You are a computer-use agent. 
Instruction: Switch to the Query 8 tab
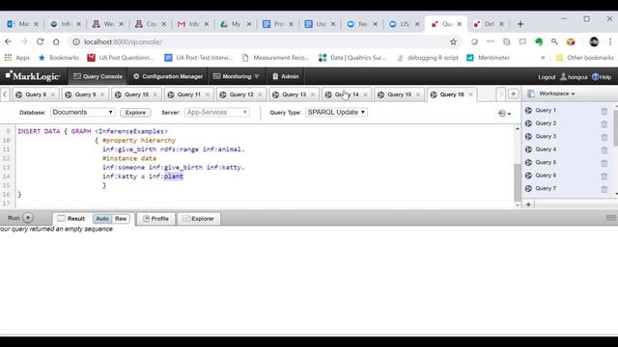click(36, 94)
